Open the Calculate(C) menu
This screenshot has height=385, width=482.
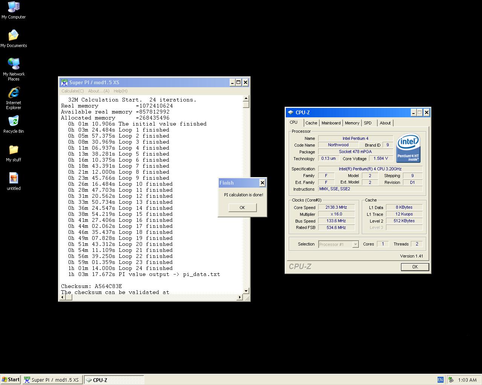point(73,91)
